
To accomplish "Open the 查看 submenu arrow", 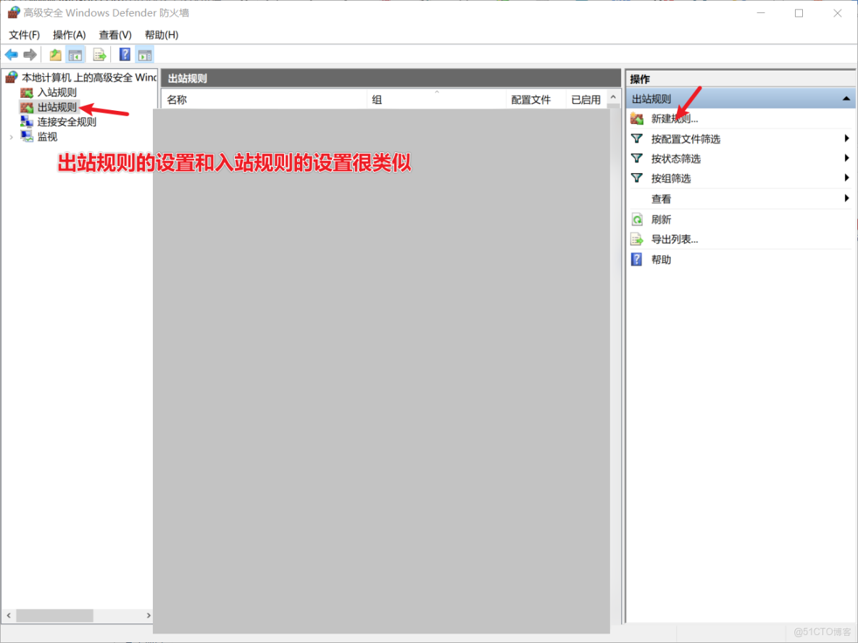I will click(849, 198).
